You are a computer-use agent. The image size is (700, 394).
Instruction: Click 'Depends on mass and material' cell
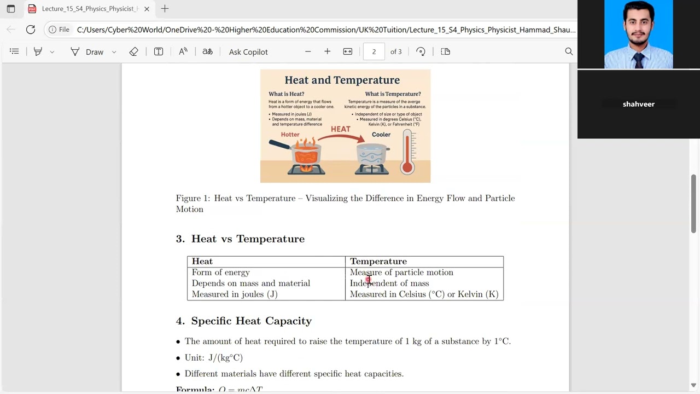tap(250, 283)
